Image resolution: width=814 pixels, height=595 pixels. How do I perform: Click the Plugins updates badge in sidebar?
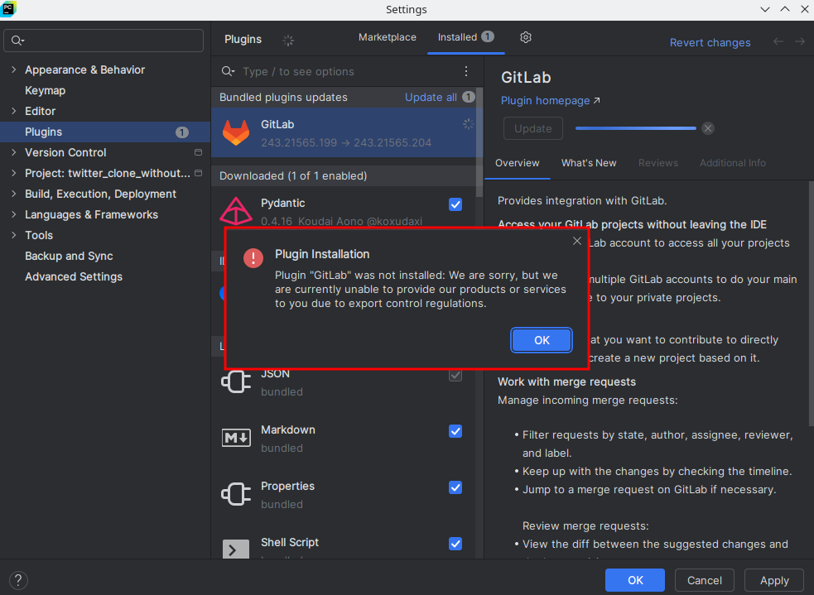click(x=181, y=132)
